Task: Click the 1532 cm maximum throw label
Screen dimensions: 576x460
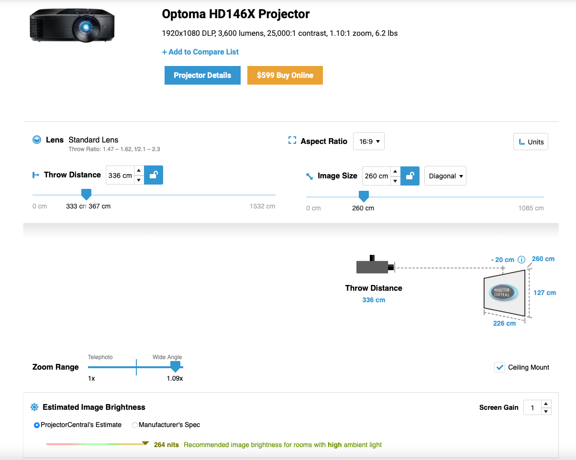Action: [263, 206]
